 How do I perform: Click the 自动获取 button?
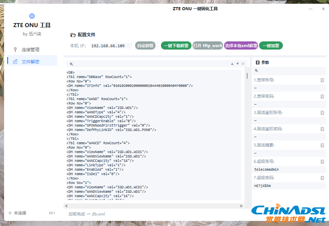coord(145,45)
